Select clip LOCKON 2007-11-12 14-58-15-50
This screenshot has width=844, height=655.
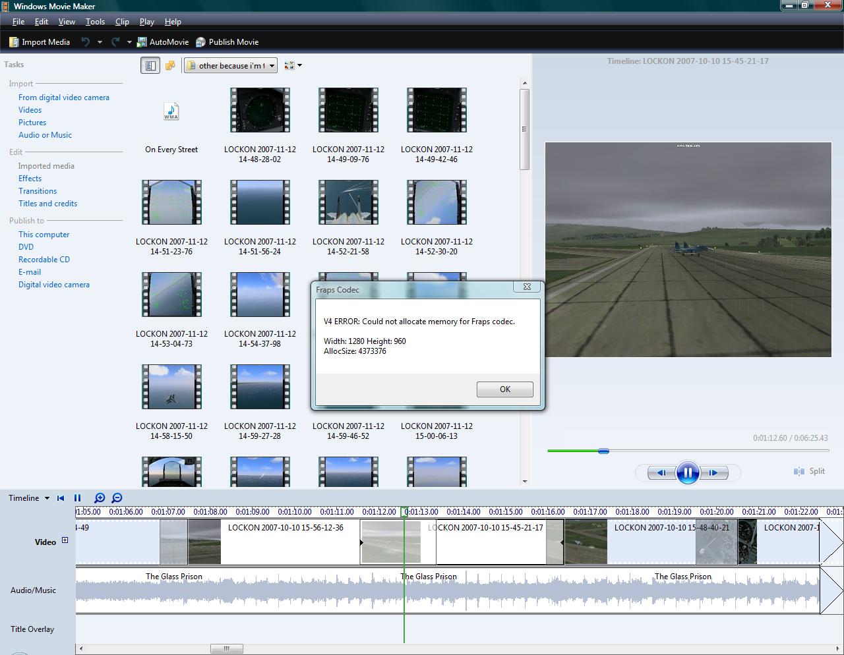pos(171,402)
